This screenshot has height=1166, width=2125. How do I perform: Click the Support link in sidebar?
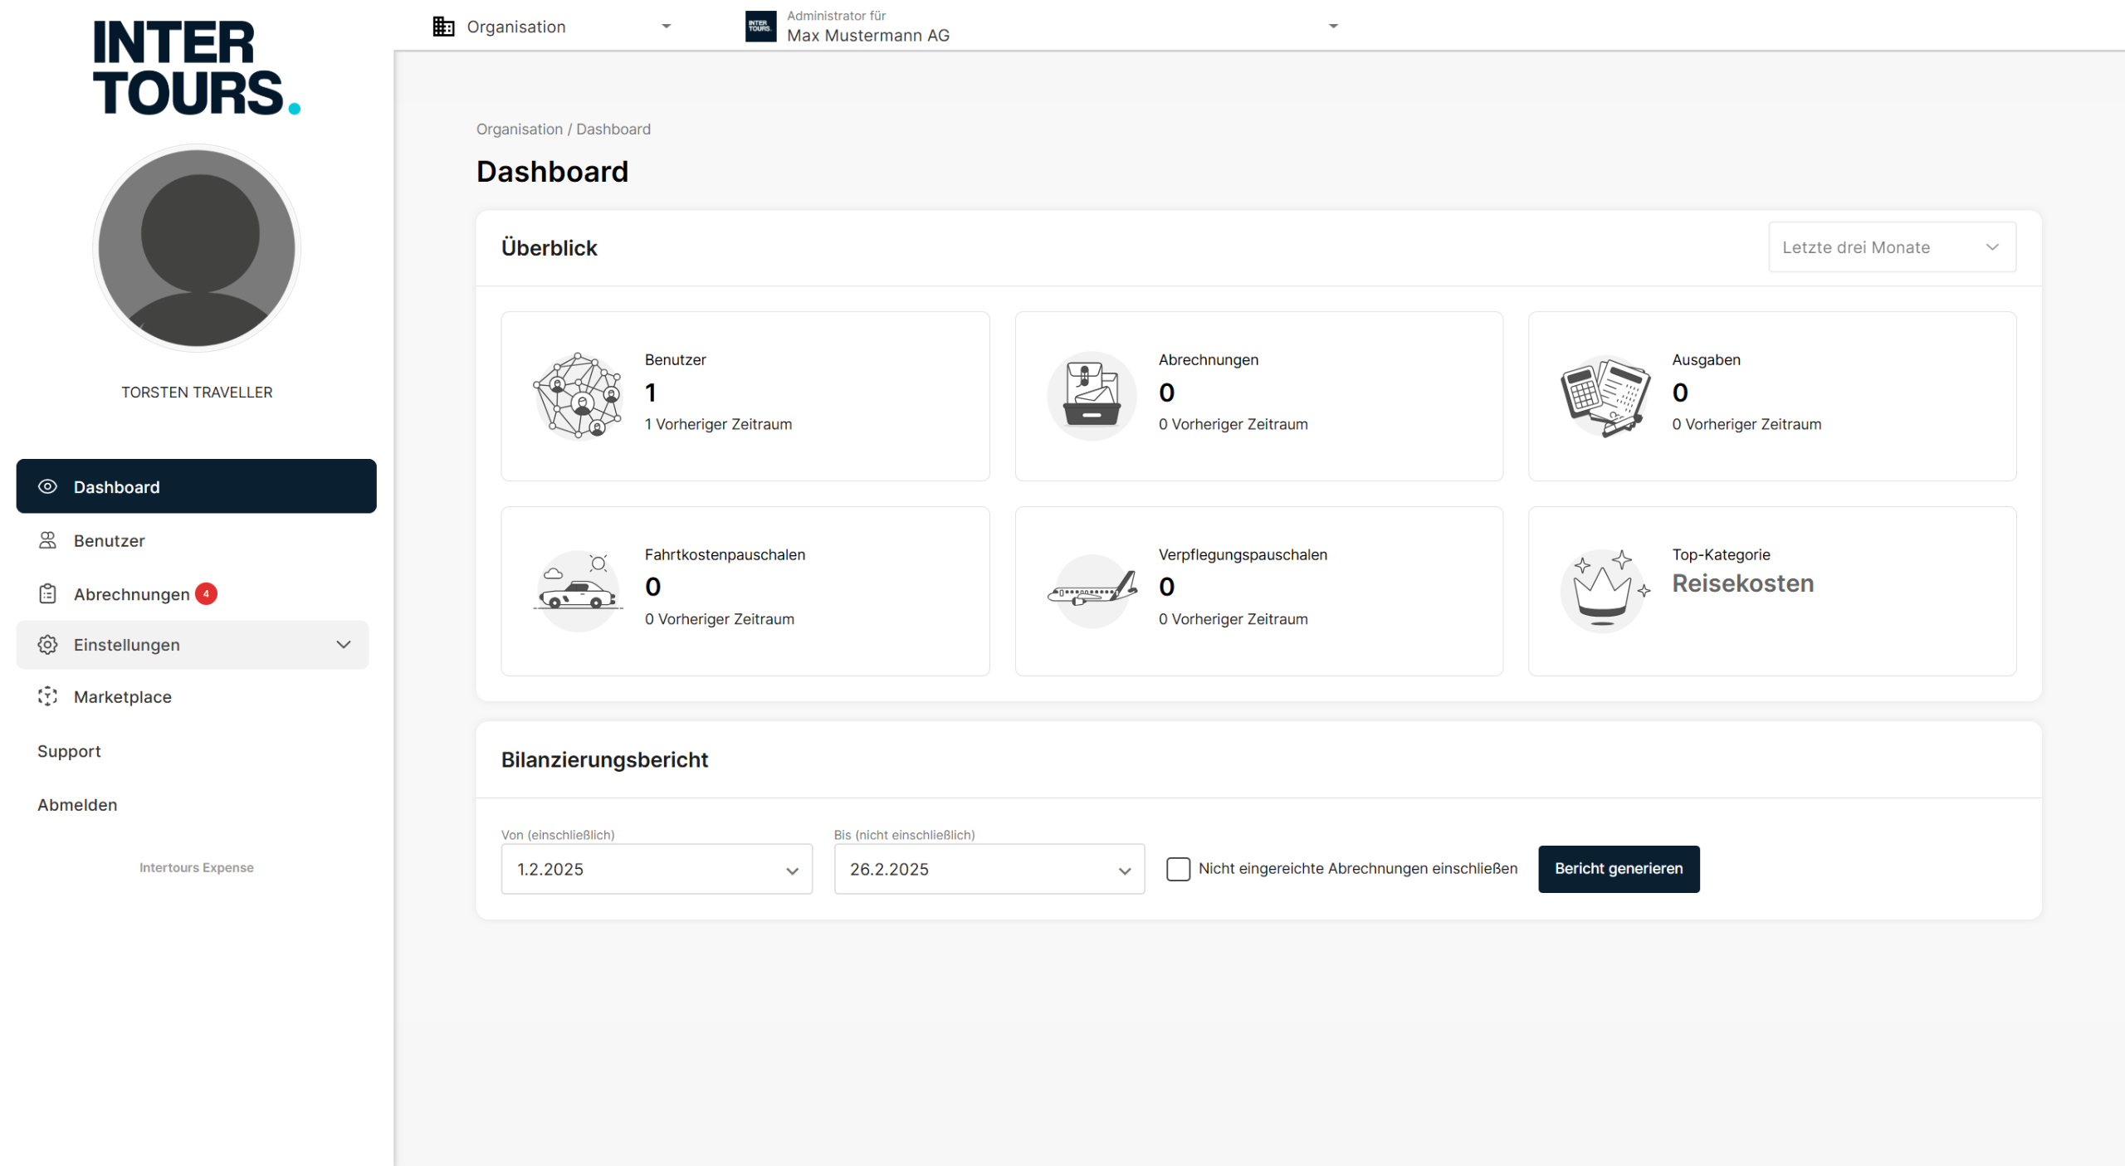click(69, 751)
